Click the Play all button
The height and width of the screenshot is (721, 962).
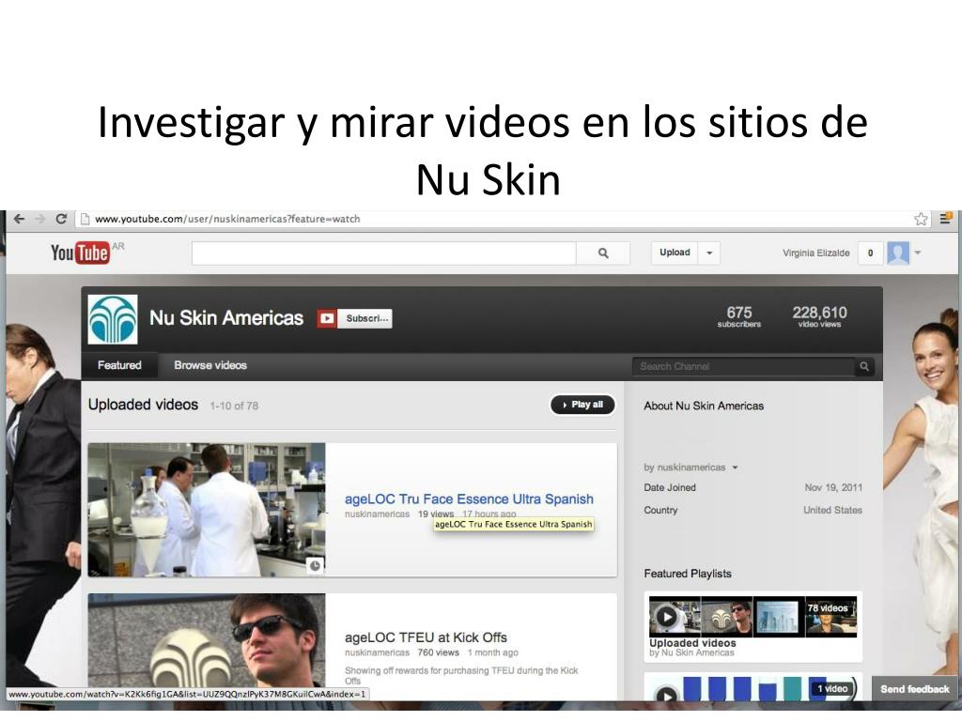[582, 405]
